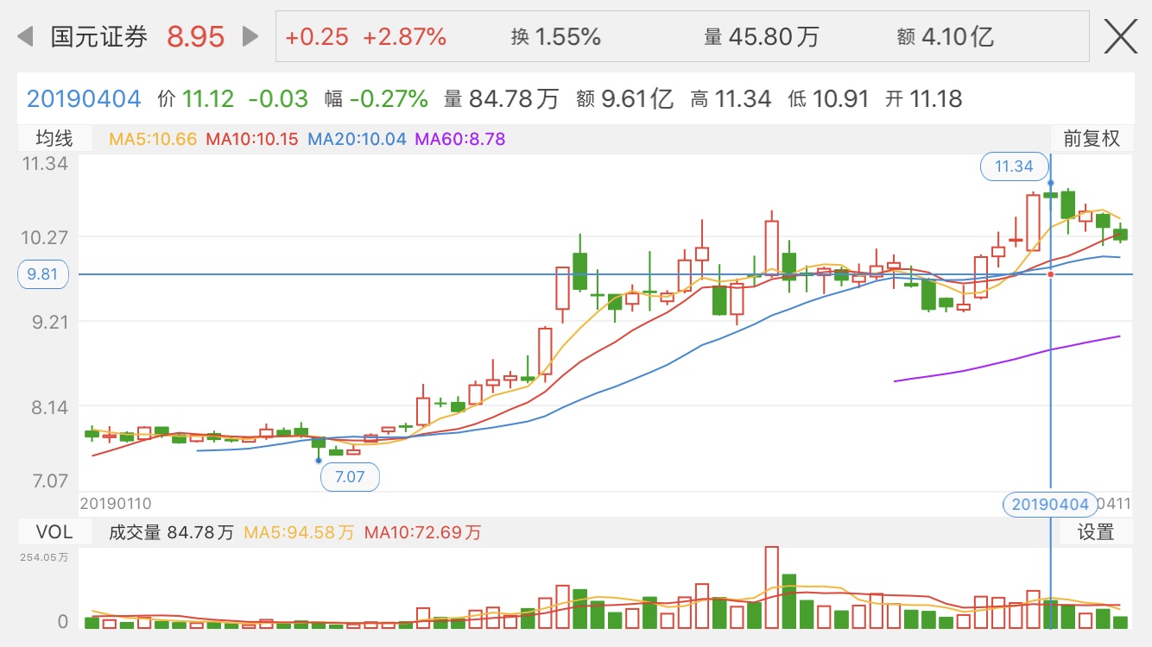
Task: Open the 均线 indicator selector
Action: [x=54, y=138]
